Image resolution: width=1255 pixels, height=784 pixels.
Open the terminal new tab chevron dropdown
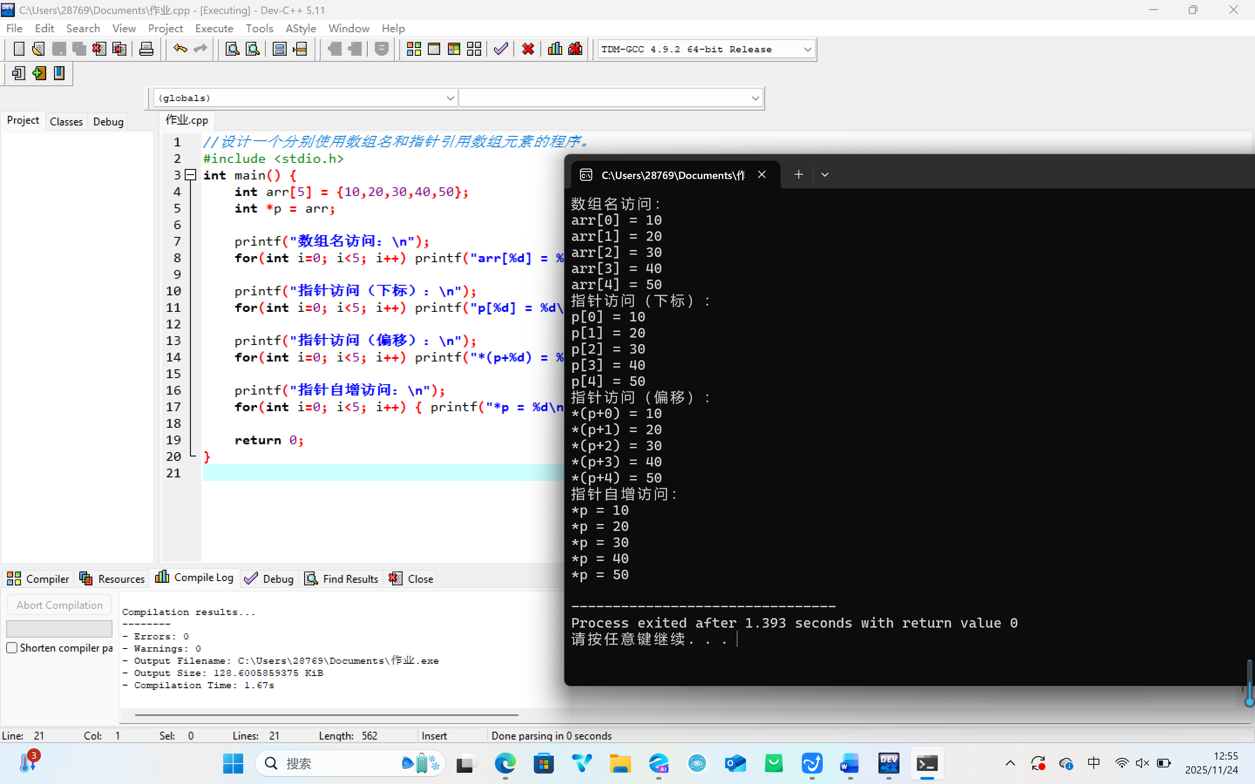(824, 175)
